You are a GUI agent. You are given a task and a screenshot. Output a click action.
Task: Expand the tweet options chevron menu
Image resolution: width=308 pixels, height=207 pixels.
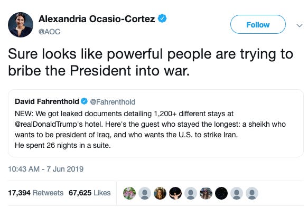point(300,25)
